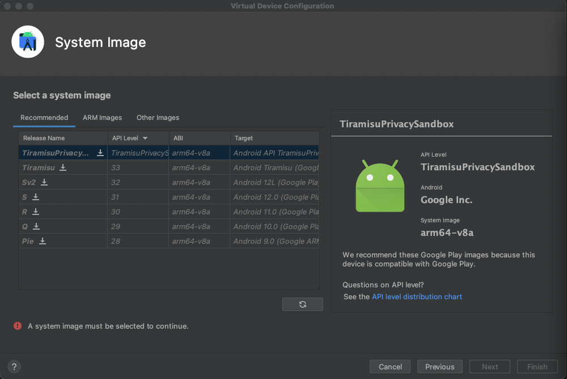Click API level 29 cell

click(x=138, y=226)
